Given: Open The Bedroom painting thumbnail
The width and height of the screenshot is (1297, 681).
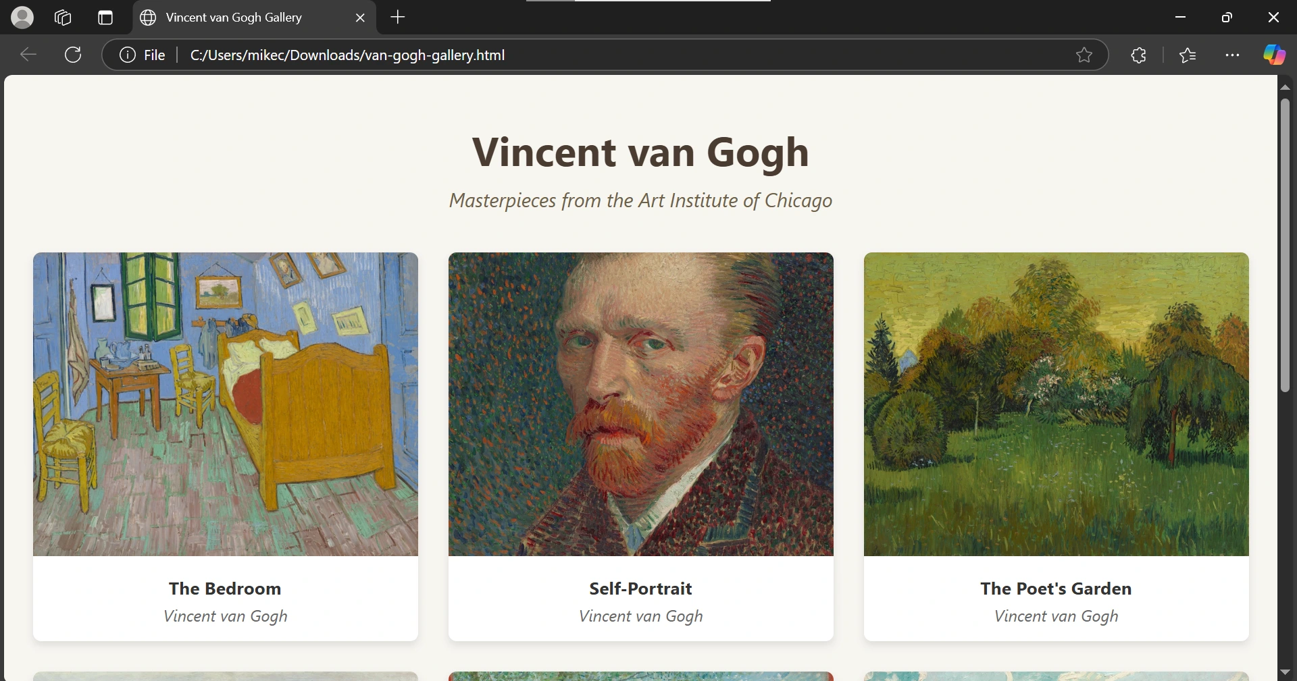Looking at the screenshot, I should coord(226,404).
